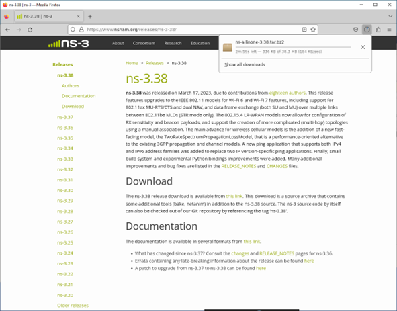The height and width of the screenshot is (311, 397).
Task: Open the Consortium menu
Action: tap(144, 43)
